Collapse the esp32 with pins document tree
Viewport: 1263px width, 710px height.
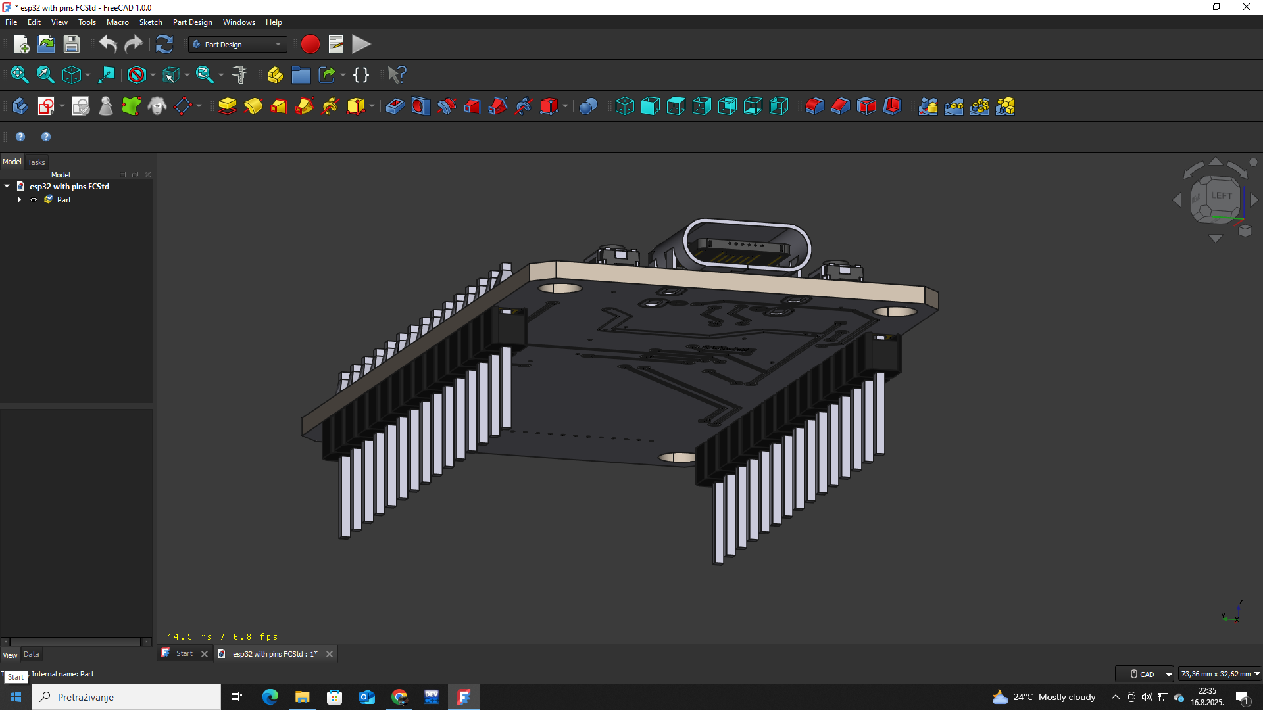click(7, 187)
